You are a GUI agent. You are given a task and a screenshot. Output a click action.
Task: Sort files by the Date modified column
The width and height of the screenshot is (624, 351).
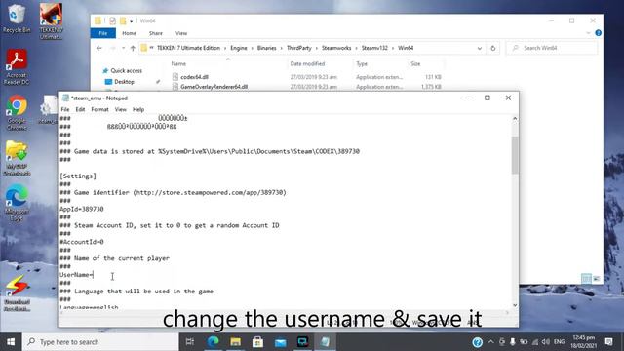[x=307, y=63]
